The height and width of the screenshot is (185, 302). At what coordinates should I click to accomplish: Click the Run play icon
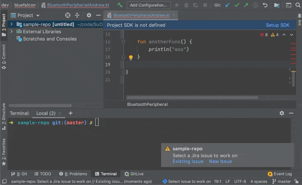[x=177, y=5]
